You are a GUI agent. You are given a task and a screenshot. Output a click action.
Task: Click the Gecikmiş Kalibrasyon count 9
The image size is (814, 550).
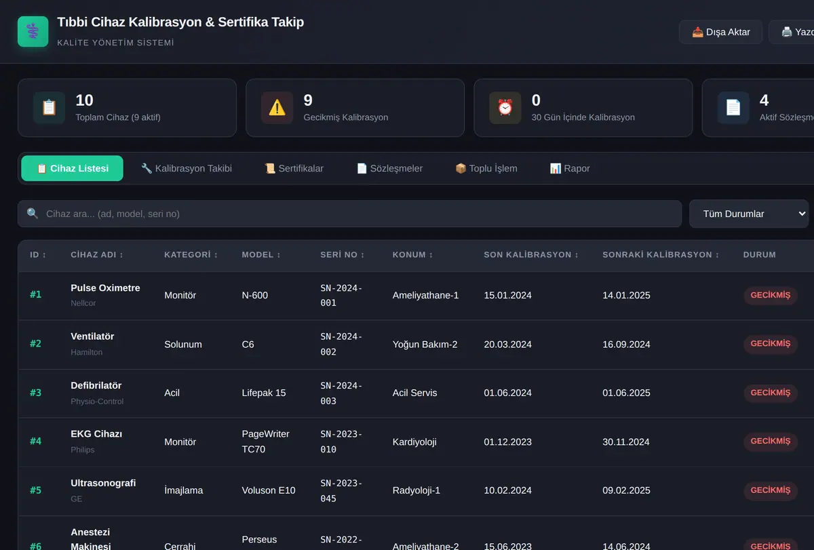(x=308, y=100)
